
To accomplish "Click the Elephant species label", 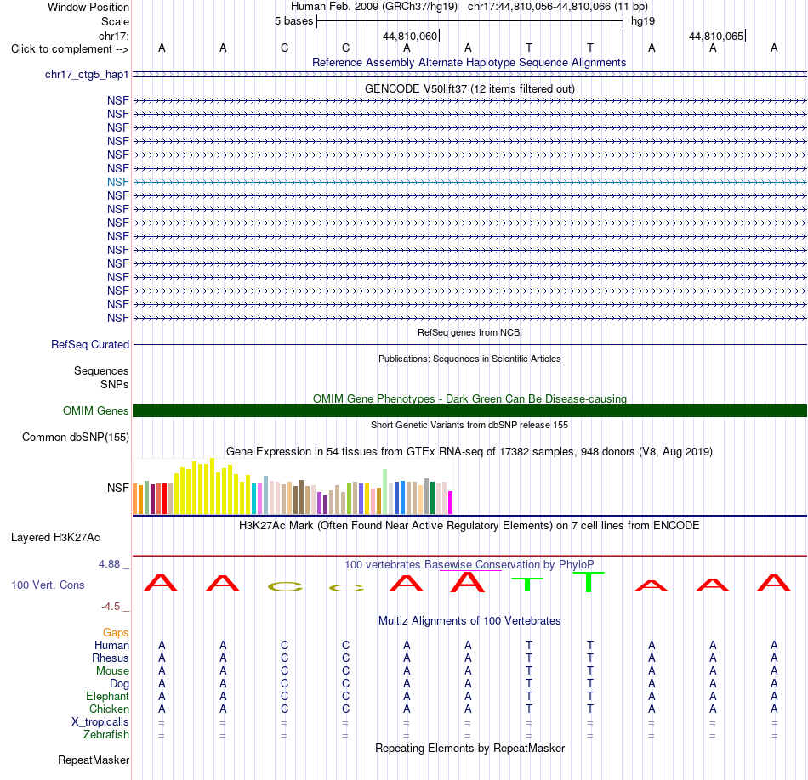I will [108, 696].
